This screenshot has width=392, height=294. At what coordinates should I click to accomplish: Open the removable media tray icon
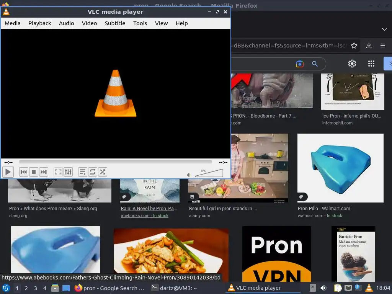312,288
